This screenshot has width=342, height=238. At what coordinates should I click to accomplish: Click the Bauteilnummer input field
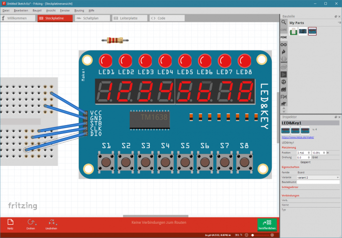[x=318, y=182]
